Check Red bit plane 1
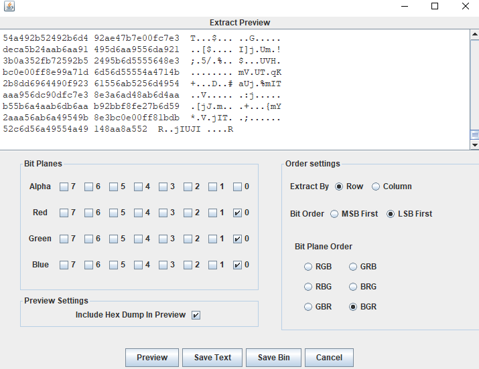 [x=212, y=213]
